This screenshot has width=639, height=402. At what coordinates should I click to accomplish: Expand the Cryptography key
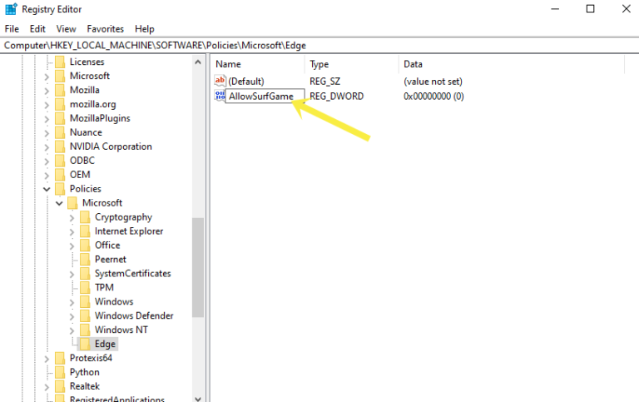click(72, 218)
